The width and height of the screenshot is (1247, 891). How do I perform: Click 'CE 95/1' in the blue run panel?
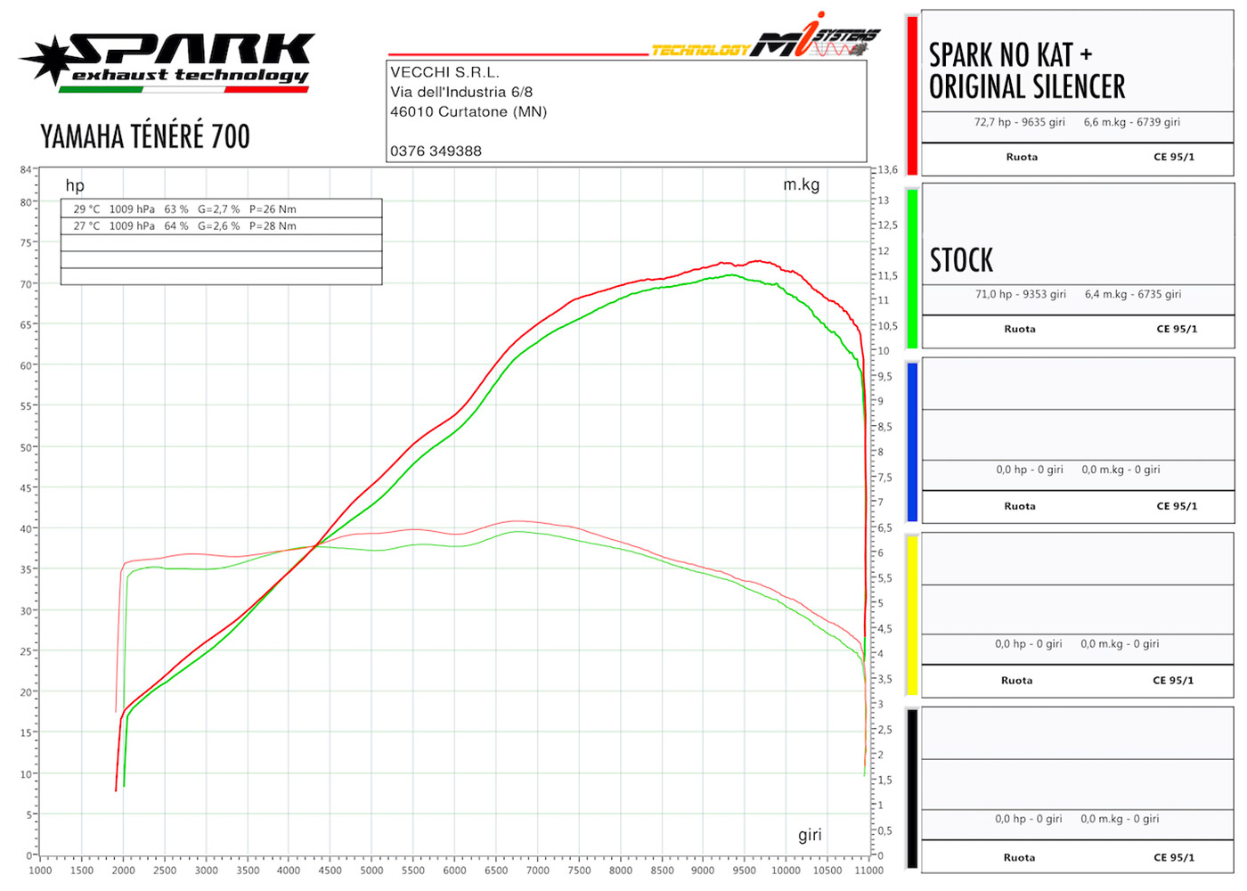tap(1177, 506)
